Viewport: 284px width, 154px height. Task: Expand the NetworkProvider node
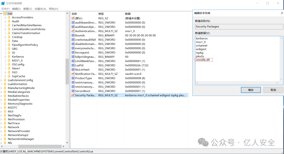pyautogui.click(x=1, y=131)
